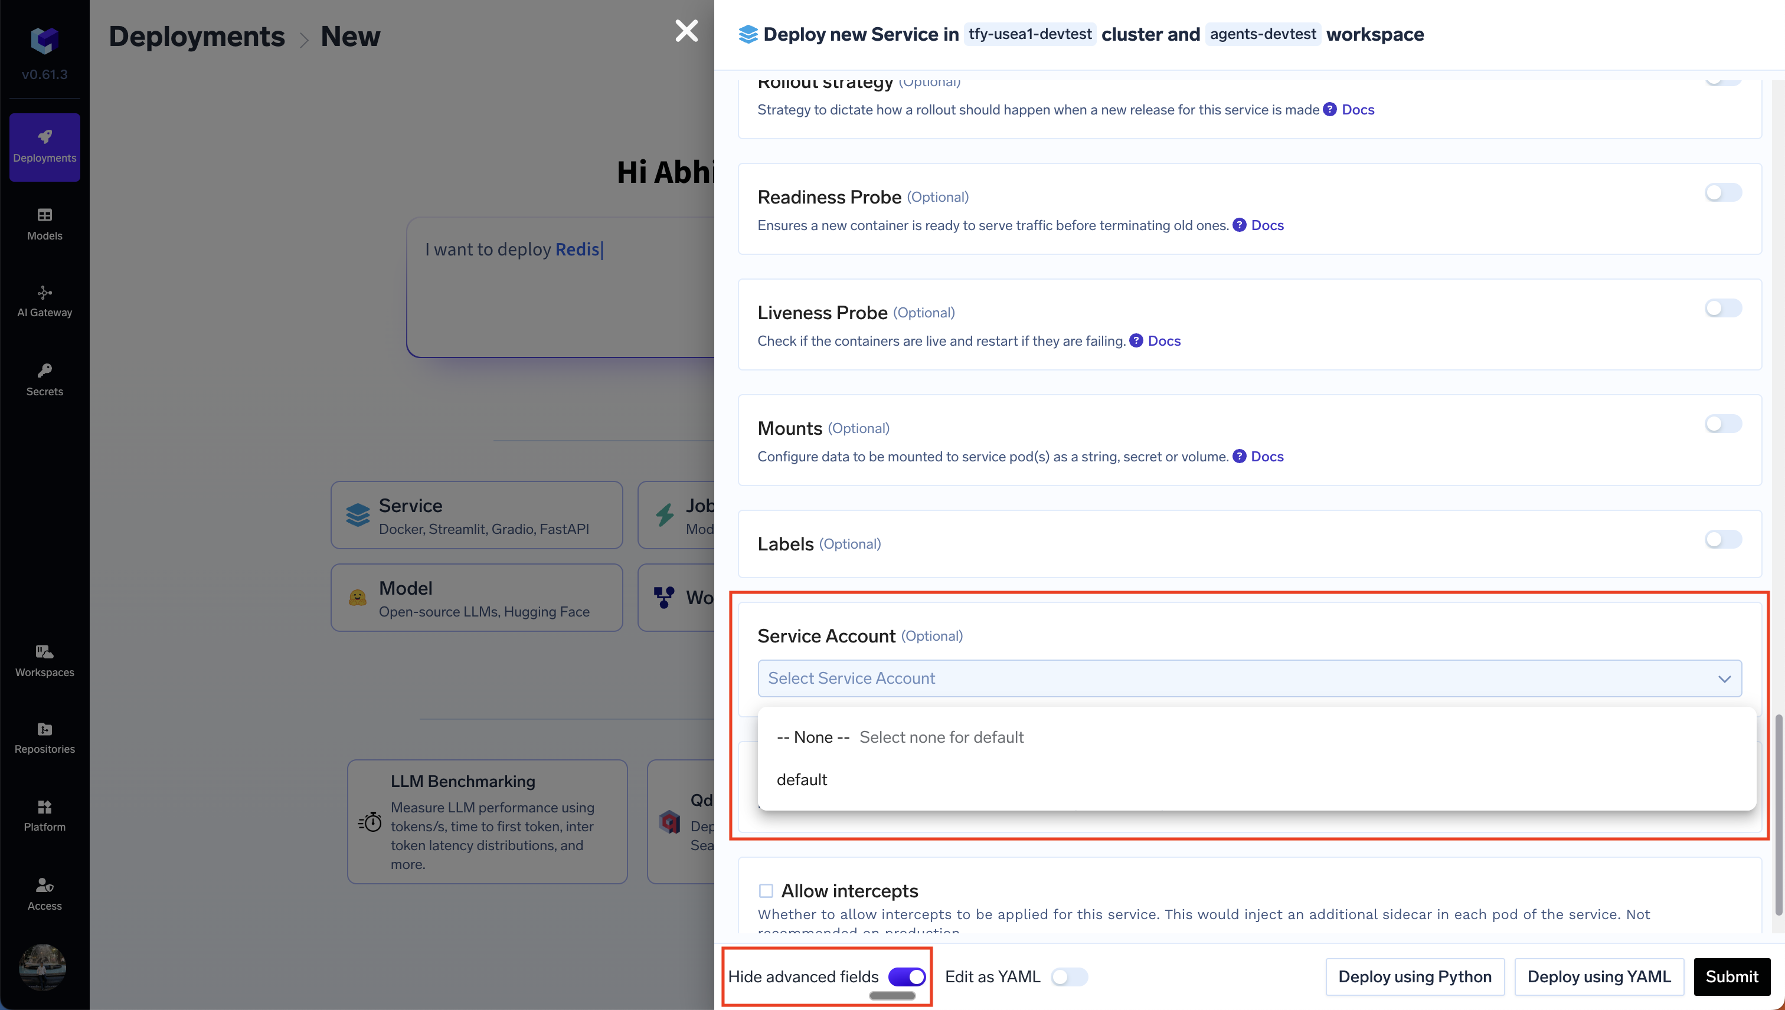This screenshot has height=1010, width=1785.
Task: Enable the Labels toggle
Action: tap(1723, 539)
